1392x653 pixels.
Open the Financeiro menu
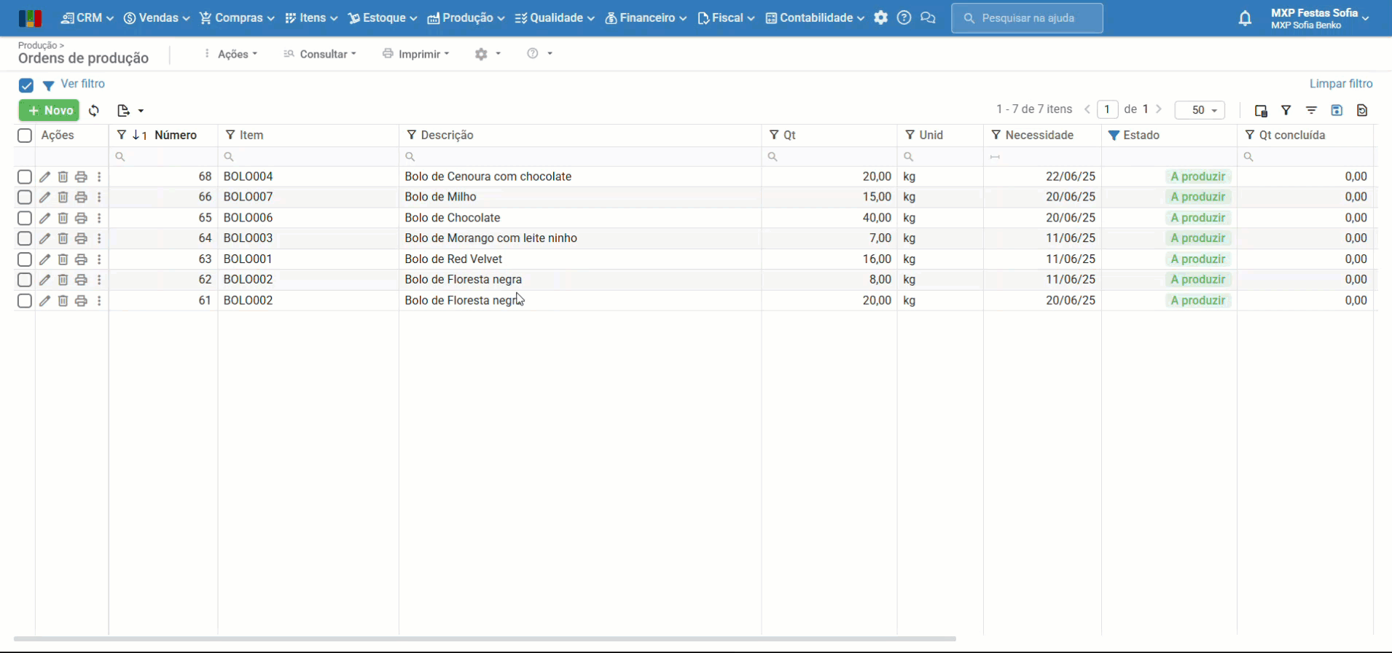point(646,18)
